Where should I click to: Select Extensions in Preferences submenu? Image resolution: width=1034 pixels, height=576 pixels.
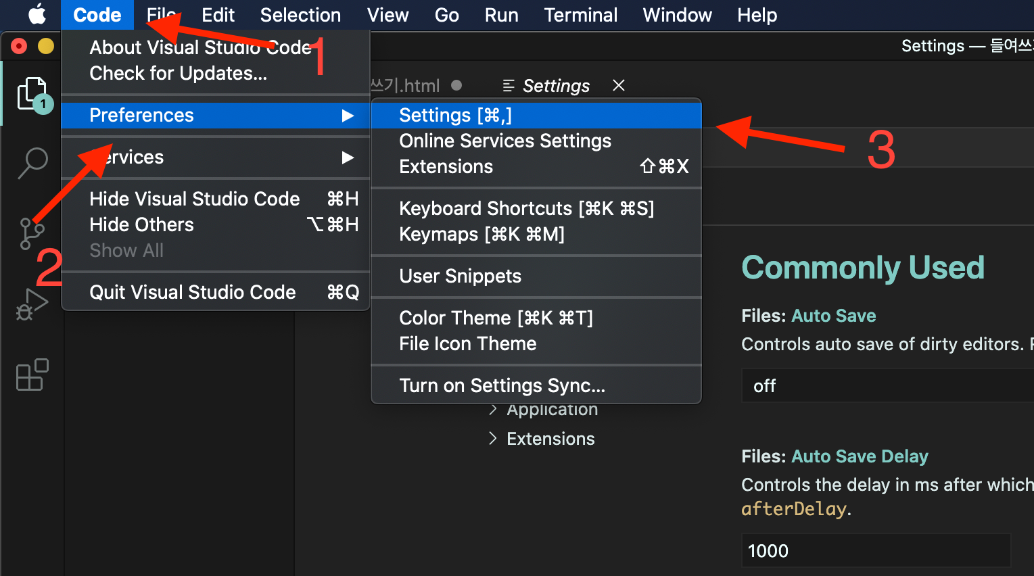(536, 166)
